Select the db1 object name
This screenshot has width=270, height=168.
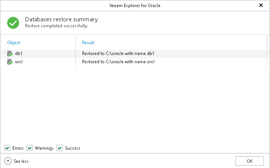coord(19,54)
